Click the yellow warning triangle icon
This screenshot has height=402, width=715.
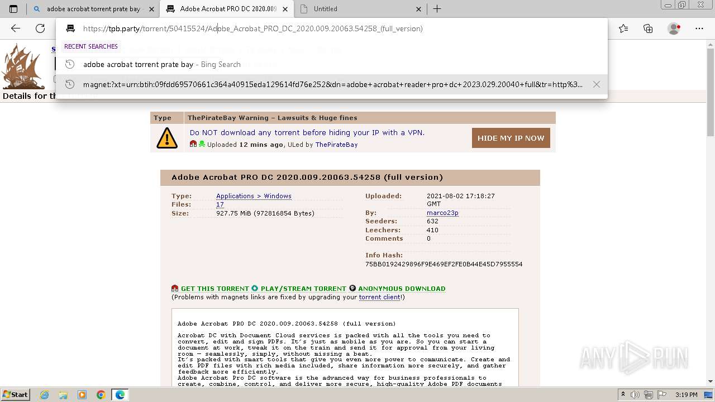(167, 138)
